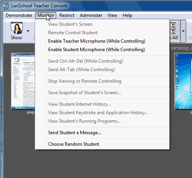Open the dropdown arrow beside Show
This screenshot has width=192, height=178.
click(x=28, y=31)
